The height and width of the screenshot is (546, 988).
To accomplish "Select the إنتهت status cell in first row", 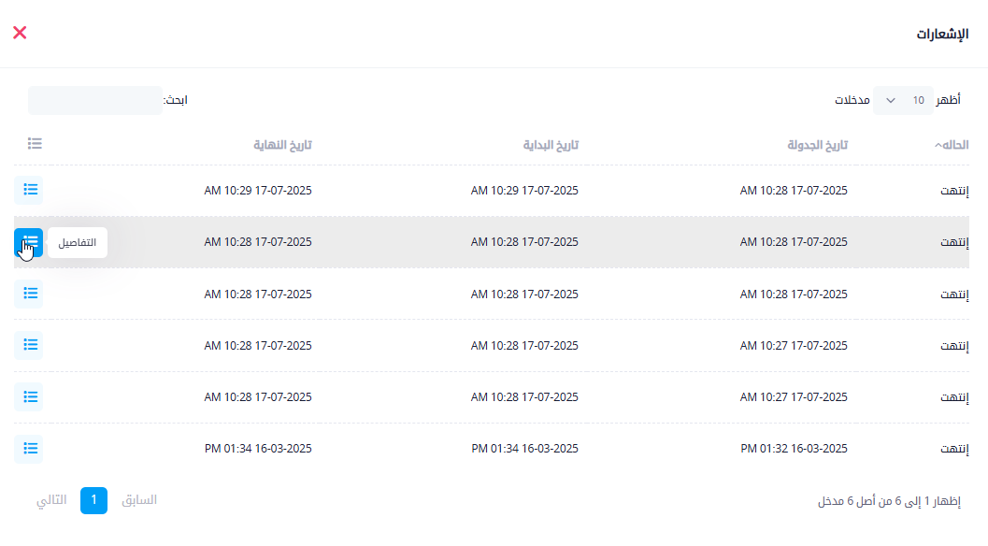I will click(x=953, y=191).
